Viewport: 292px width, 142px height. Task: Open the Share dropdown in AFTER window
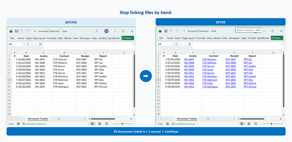click(282, 38)
